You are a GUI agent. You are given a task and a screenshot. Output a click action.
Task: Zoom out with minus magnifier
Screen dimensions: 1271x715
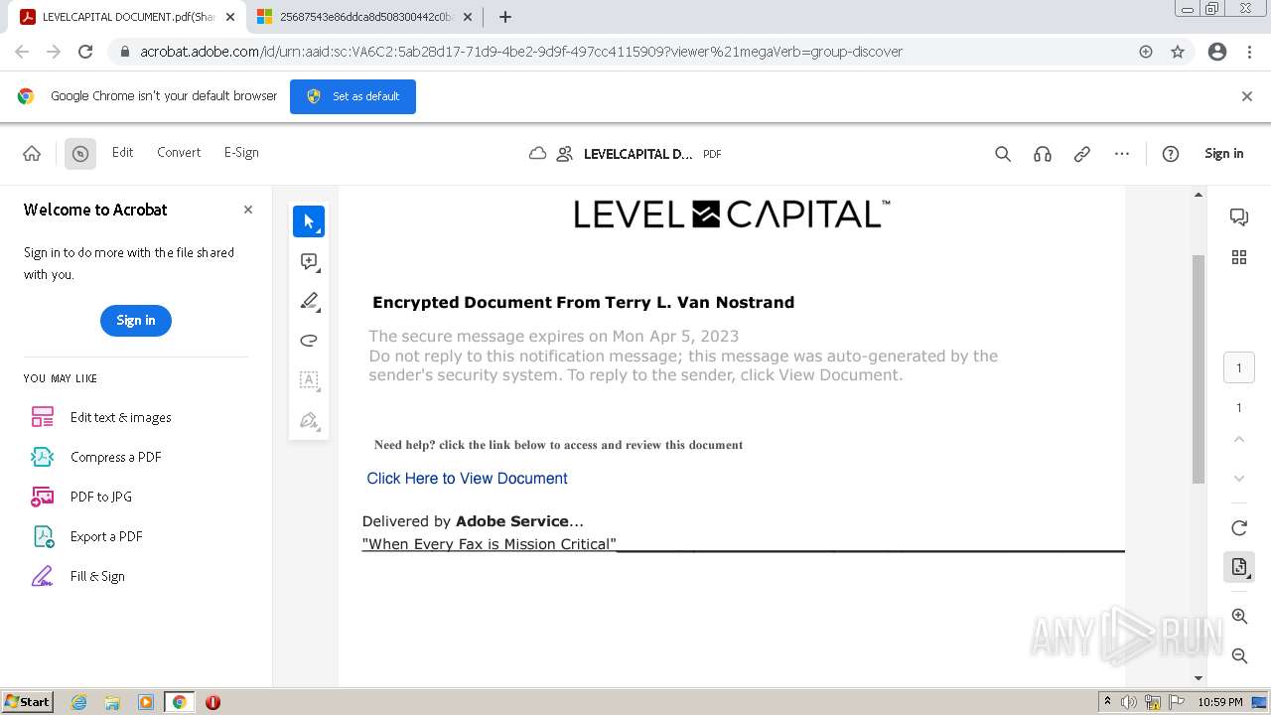coord(1239,656)
